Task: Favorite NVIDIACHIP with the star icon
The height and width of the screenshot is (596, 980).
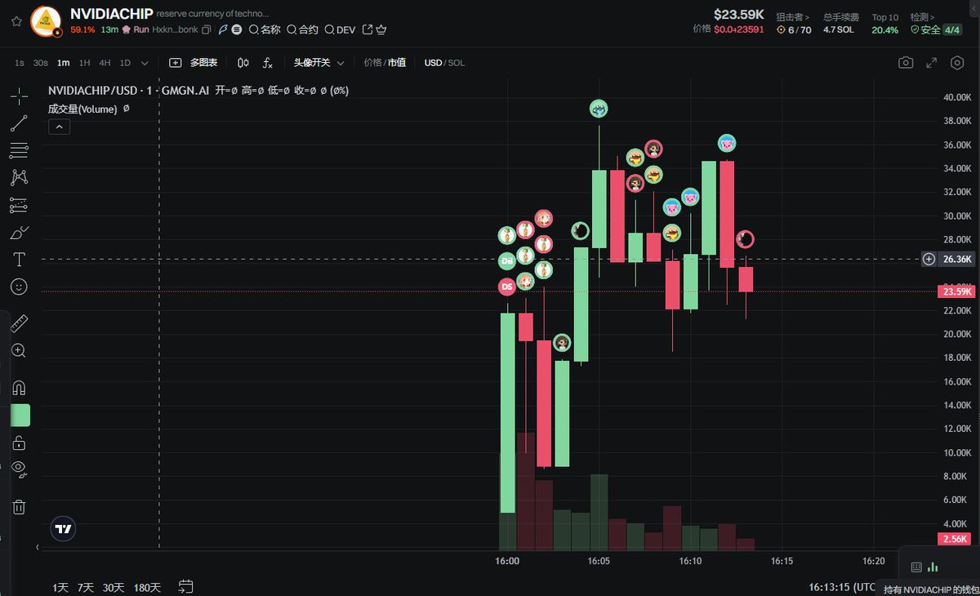Action: [16, 21]
